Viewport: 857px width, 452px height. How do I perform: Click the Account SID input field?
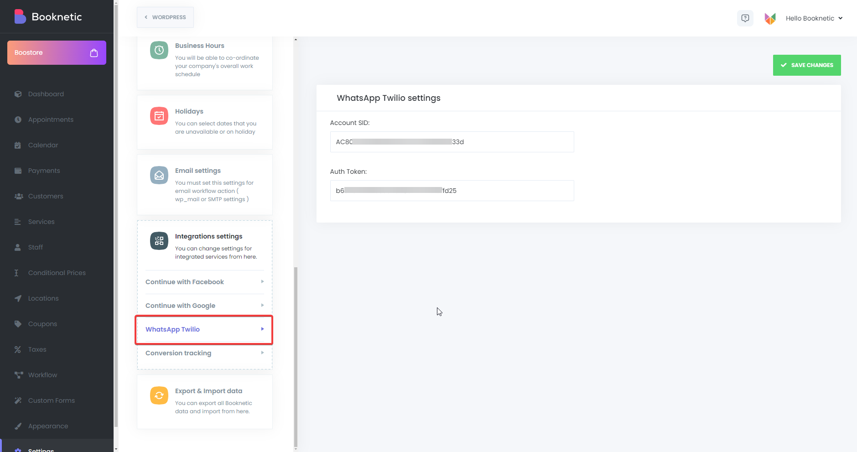click(x=452, y=142)
